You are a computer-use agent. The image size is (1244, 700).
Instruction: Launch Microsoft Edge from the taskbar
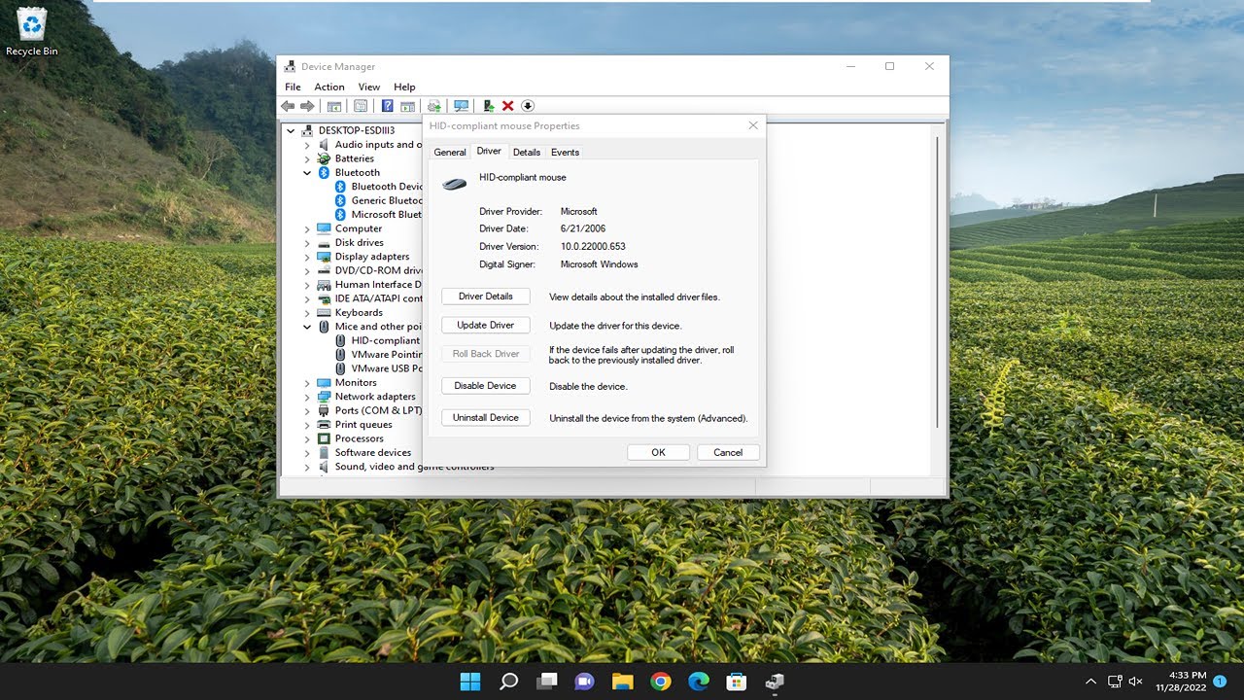coord(699,682)
